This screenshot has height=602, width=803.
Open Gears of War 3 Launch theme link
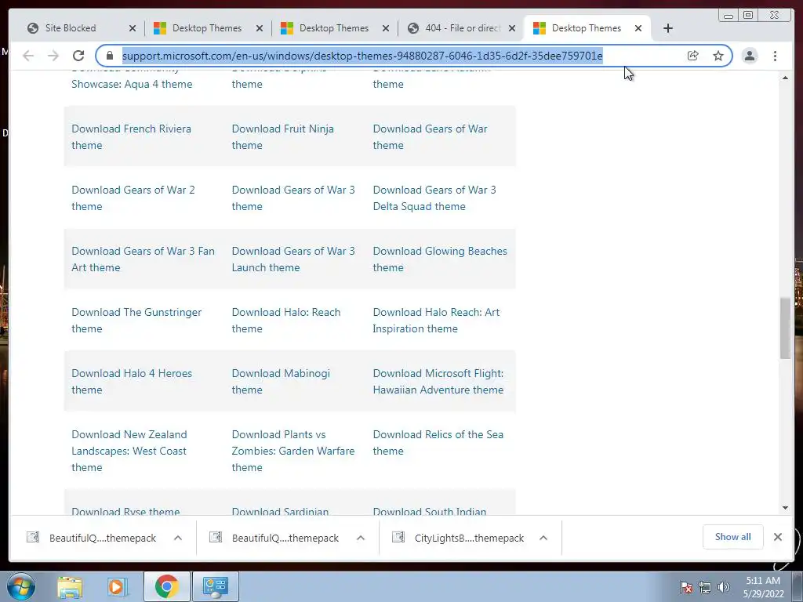[x=293, y=259]
